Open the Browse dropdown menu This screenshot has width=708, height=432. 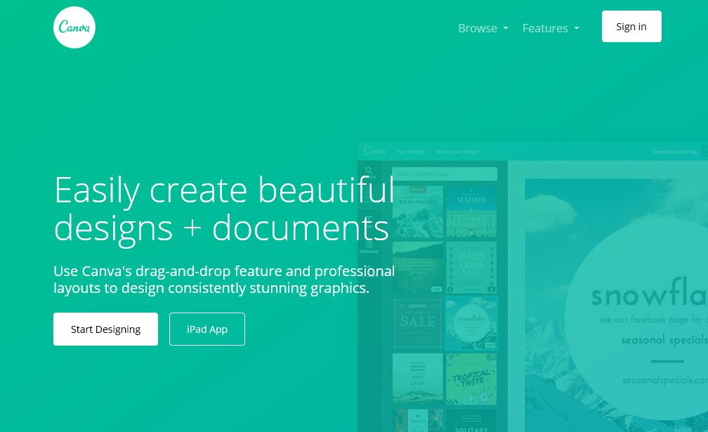tap(483, 28)
